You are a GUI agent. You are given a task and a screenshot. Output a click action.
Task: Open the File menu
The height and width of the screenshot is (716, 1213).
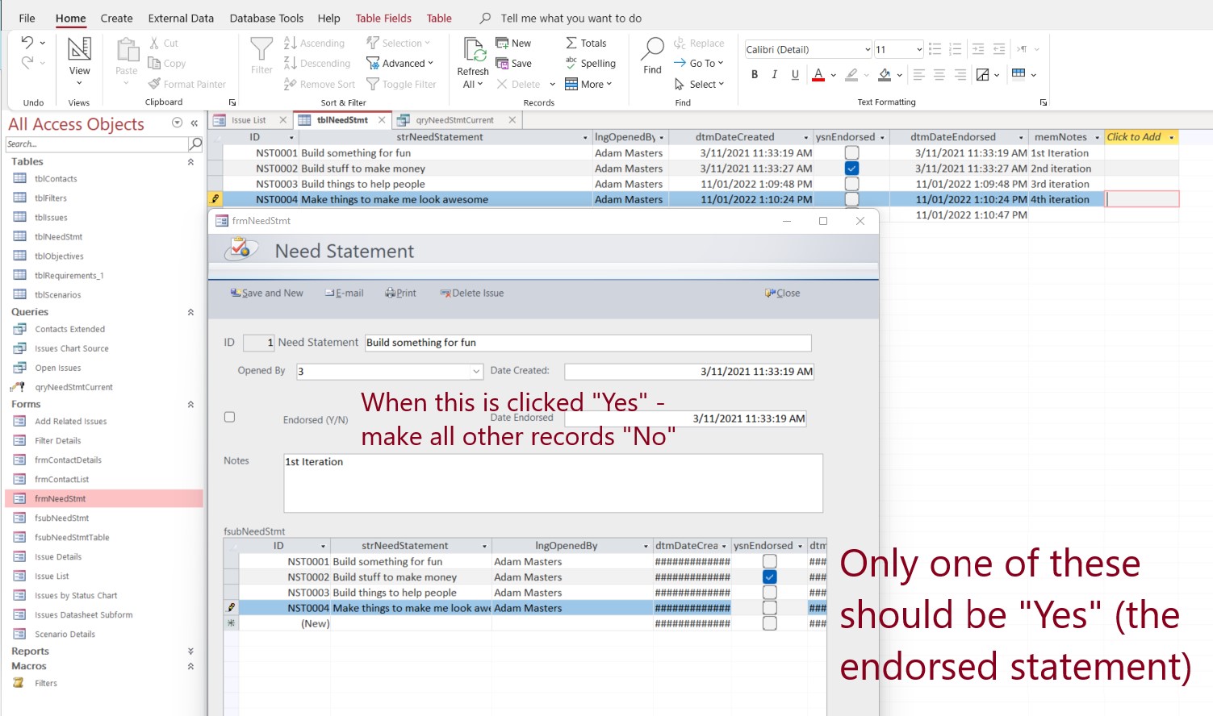point(27,18)
